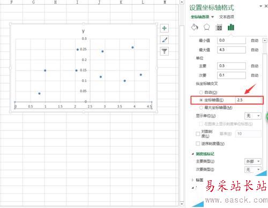The image size is (268, 208).
Task: Click the worksheet vertical scrollbar down arrow
Action: pos(182,204)
